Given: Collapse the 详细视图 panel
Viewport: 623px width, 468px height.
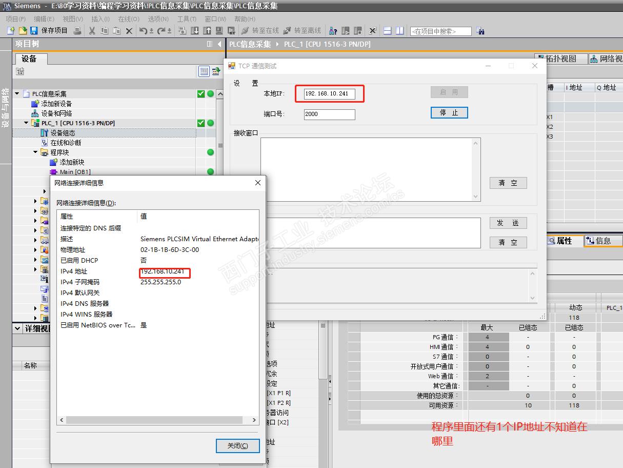Looking at the screenshot, I should click(17, 328).
